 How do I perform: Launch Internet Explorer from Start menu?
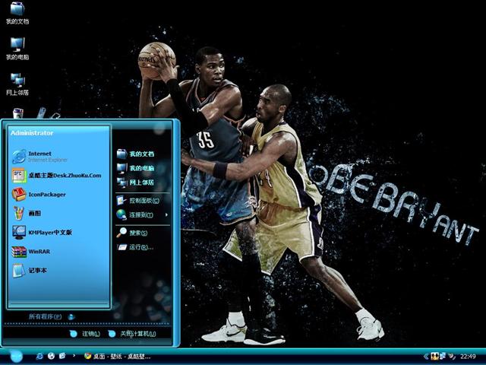click(40, 157)
